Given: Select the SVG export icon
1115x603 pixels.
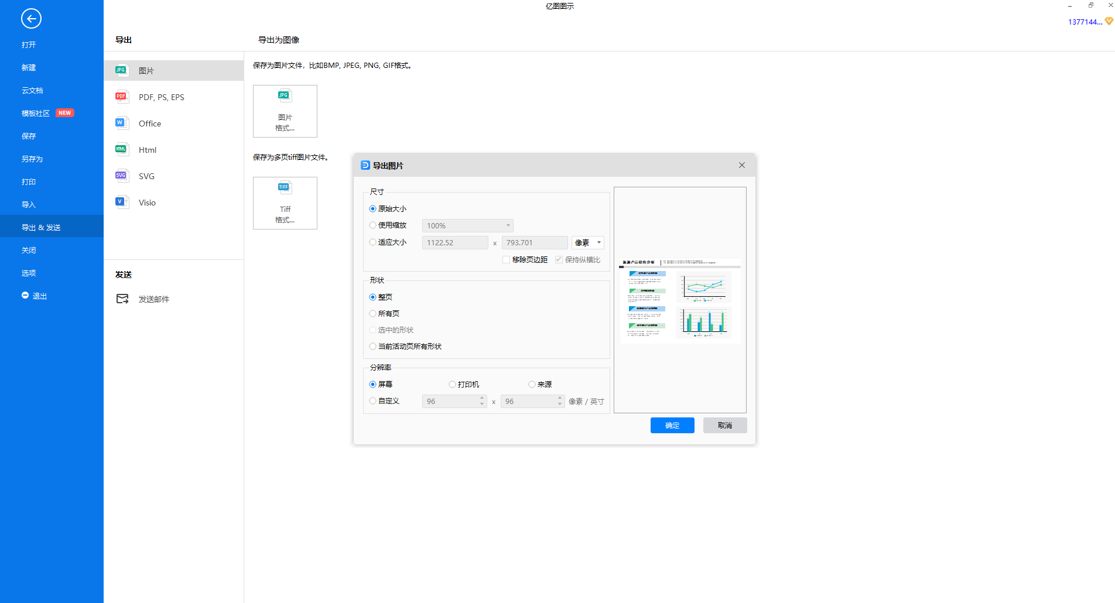Looking at the screenshot, I should tap(121, 176).
